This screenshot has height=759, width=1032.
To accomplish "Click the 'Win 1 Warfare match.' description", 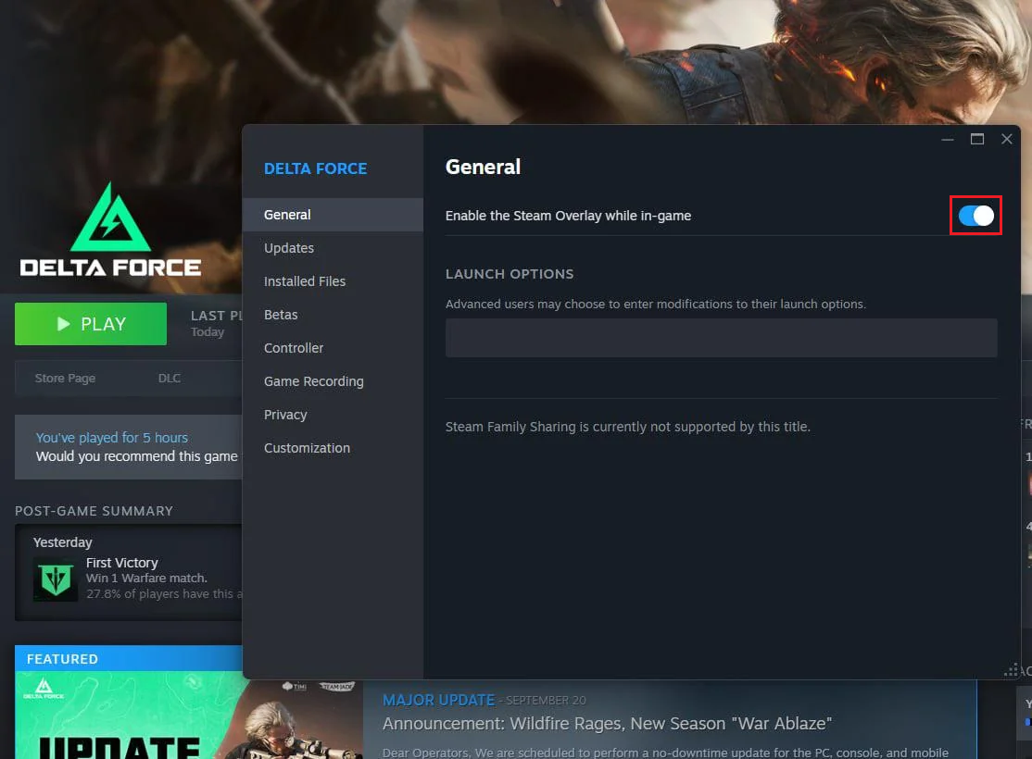I will (x=146, y=579).
